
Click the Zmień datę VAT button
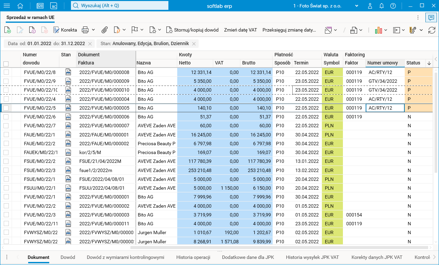click(x=240, y=30)
